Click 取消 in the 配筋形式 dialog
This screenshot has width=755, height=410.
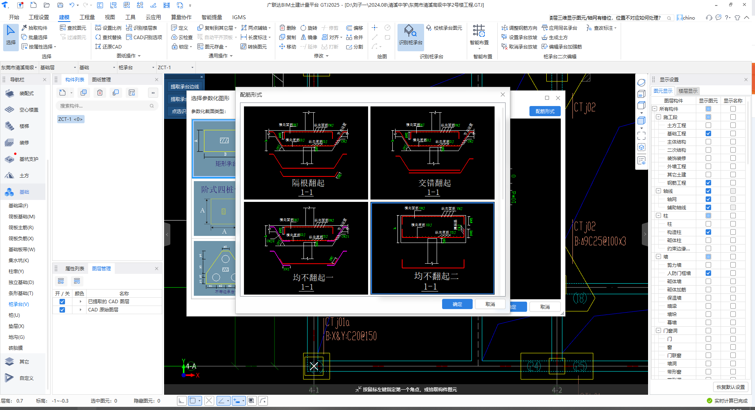coord(490,304)
